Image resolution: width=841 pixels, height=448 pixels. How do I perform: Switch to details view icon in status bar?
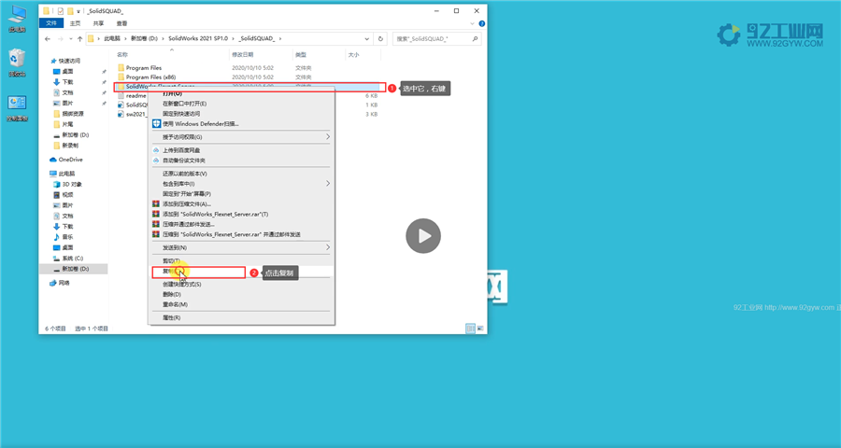point(470,329)
